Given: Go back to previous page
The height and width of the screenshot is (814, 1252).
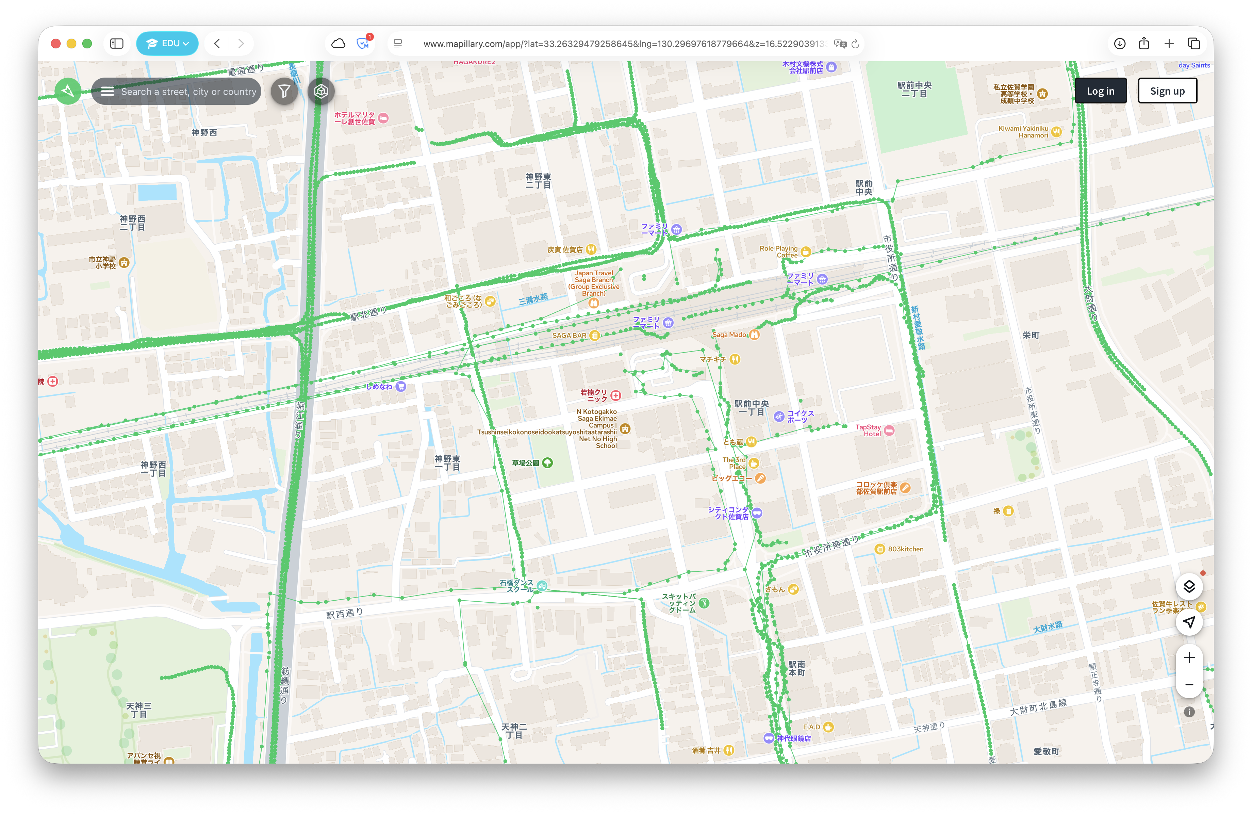Looking at the screenshot, I should [217, 43].
